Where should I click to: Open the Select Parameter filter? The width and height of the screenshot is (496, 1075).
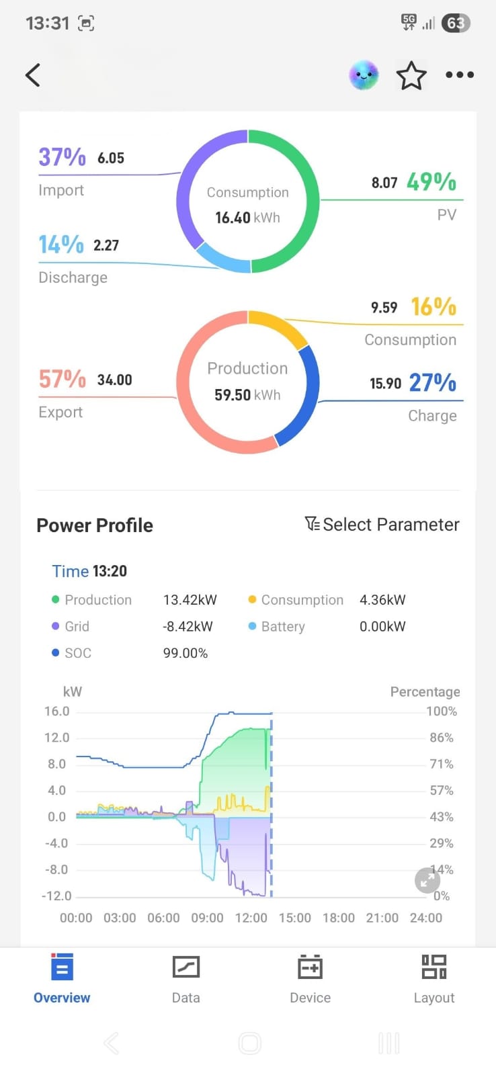(x=382, y=525)
